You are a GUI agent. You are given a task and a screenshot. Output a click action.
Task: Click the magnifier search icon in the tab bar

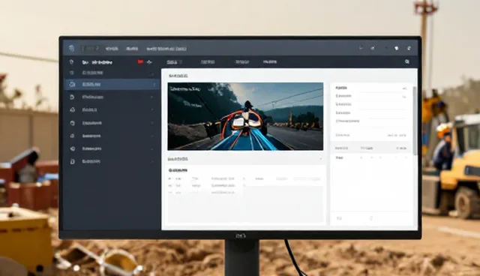[406, 61]
